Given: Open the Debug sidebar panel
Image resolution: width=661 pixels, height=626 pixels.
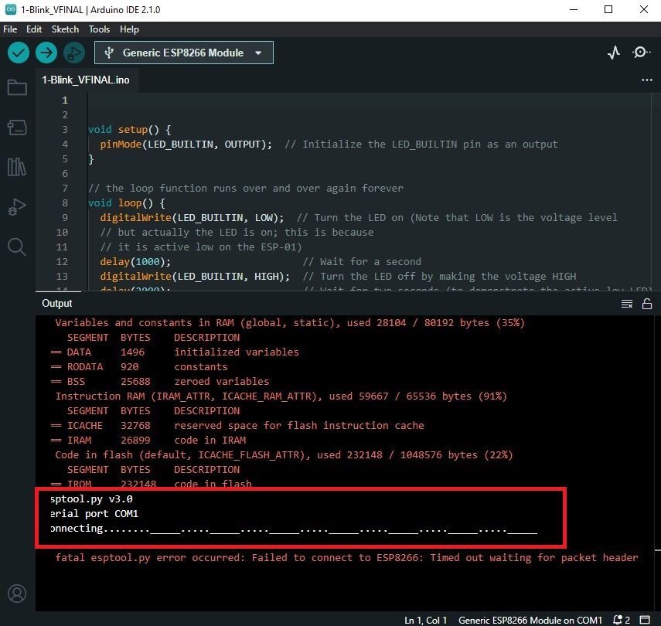Looking at the screenshot, I should point(17,207).
